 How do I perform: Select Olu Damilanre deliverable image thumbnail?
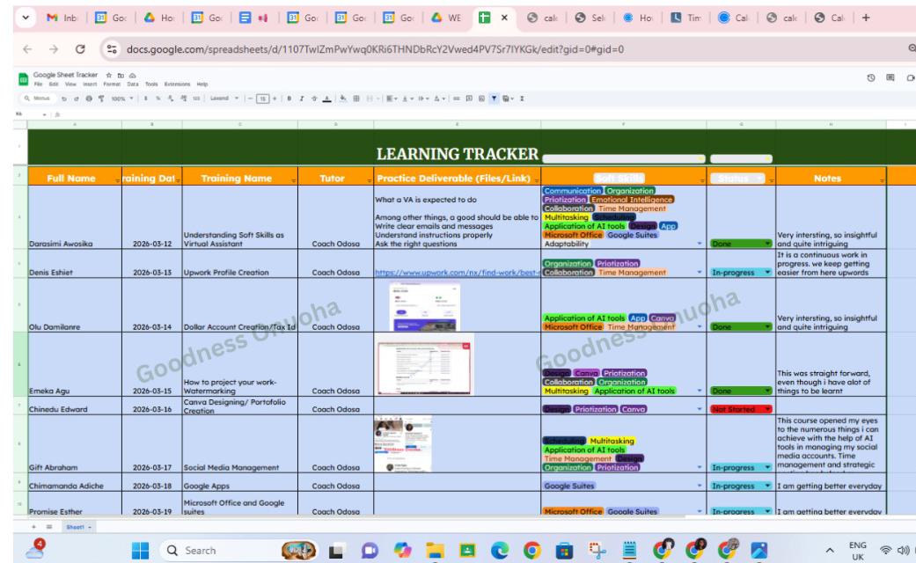(x=425, y=307)
